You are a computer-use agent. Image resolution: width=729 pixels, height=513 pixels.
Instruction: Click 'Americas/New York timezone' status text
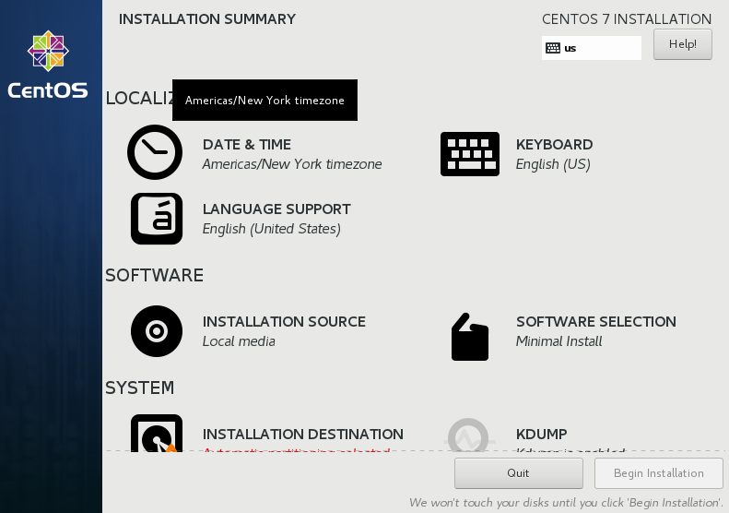(292, 164)
